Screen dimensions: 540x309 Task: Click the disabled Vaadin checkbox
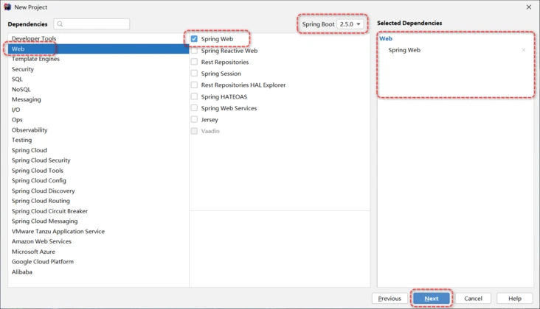coord(194,131)
